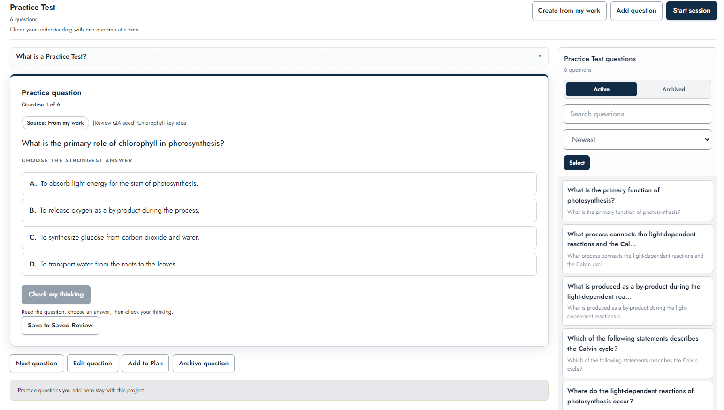This screenshot has width=724, height=410.
Task: Open the 'by-product during the light-dependent' card
Action: coord(637,301)
